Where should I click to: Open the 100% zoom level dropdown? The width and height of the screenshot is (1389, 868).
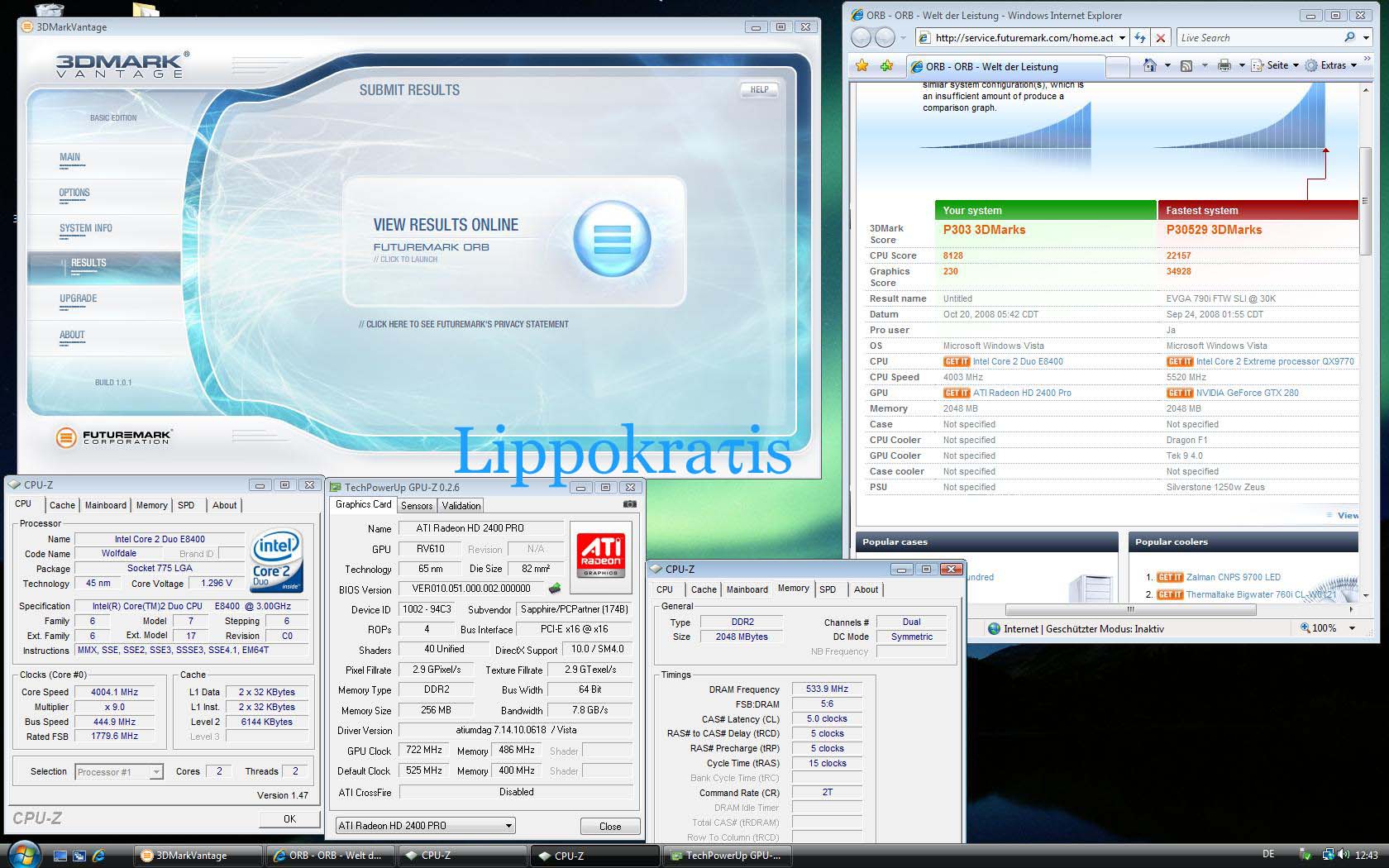pos(1352,628)
